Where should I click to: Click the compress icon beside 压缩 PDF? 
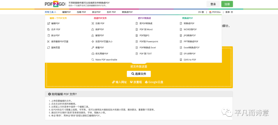93,23
